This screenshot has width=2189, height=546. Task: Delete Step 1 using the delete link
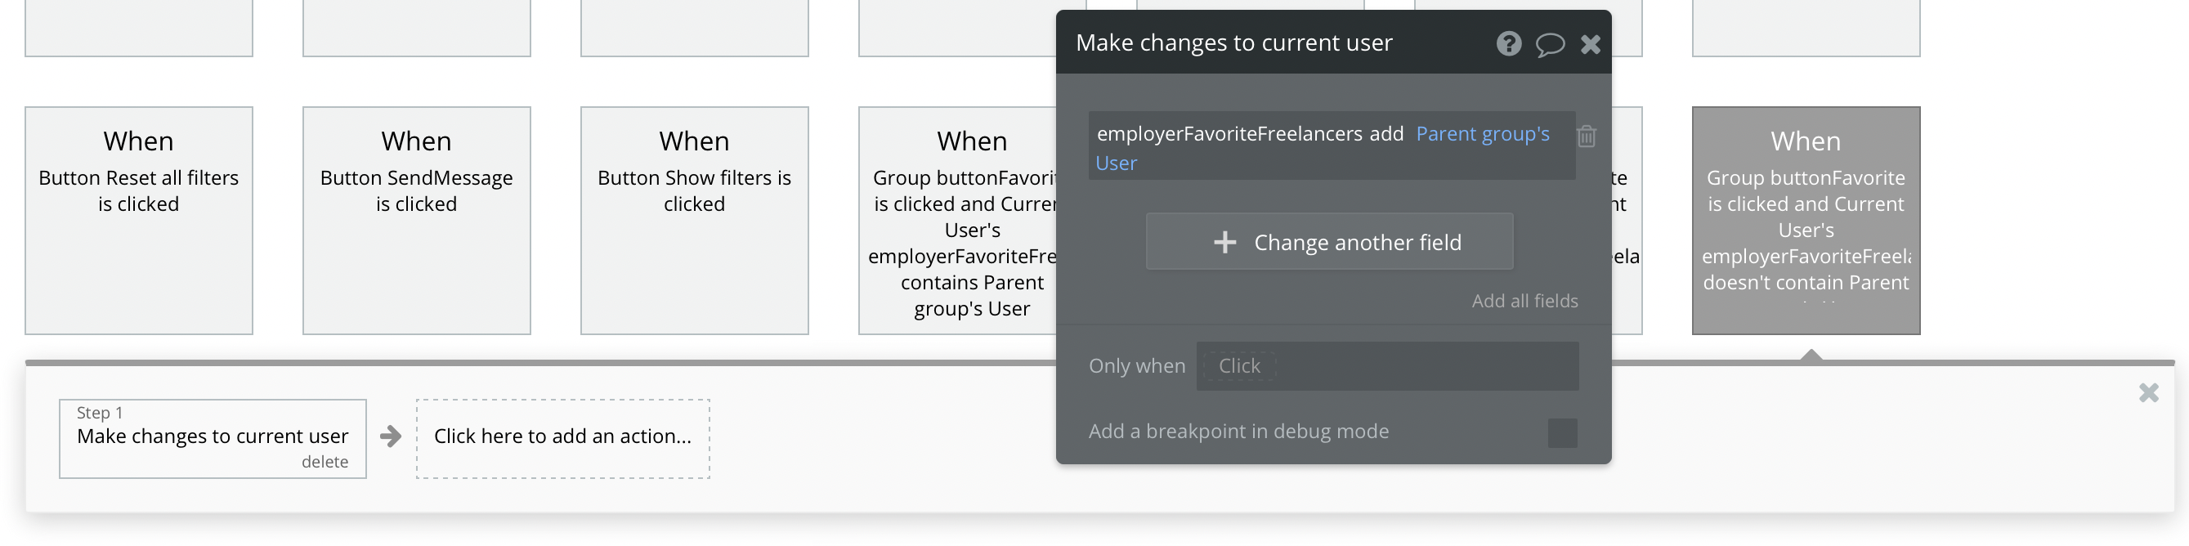(x=325, y=462)
